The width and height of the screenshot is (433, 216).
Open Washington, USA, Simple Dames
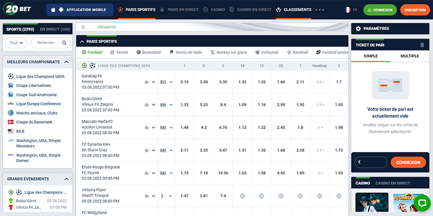pyautogui.click(x=38, y=158)
